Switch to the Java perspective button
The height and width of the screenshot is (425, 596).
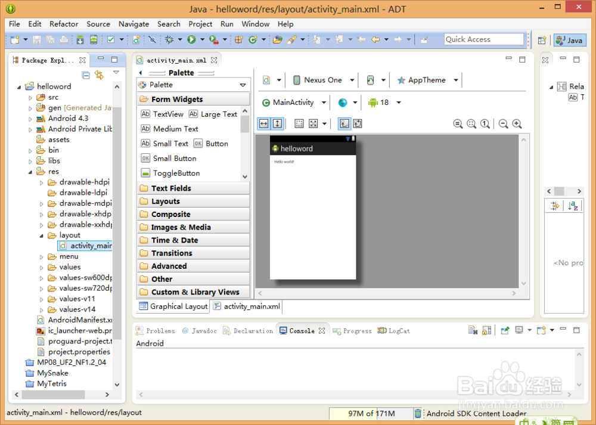coord(570,41)
